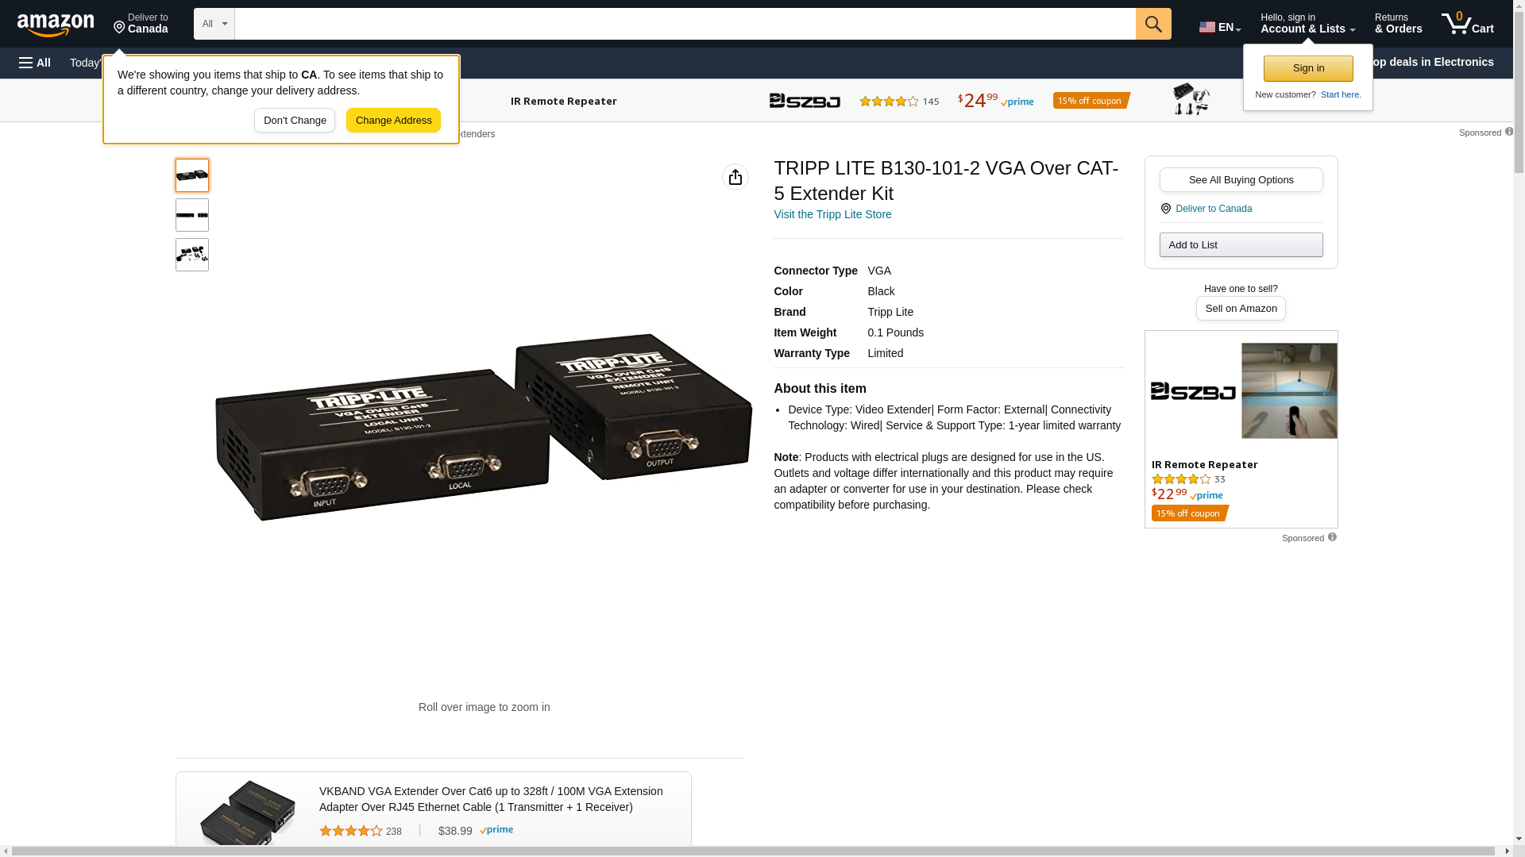Expand the All search category dropdown

tap(214, 24)
